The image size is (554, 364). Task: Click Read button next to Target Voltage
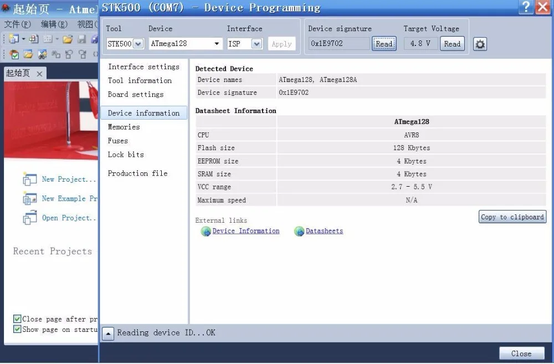(452, 44)
